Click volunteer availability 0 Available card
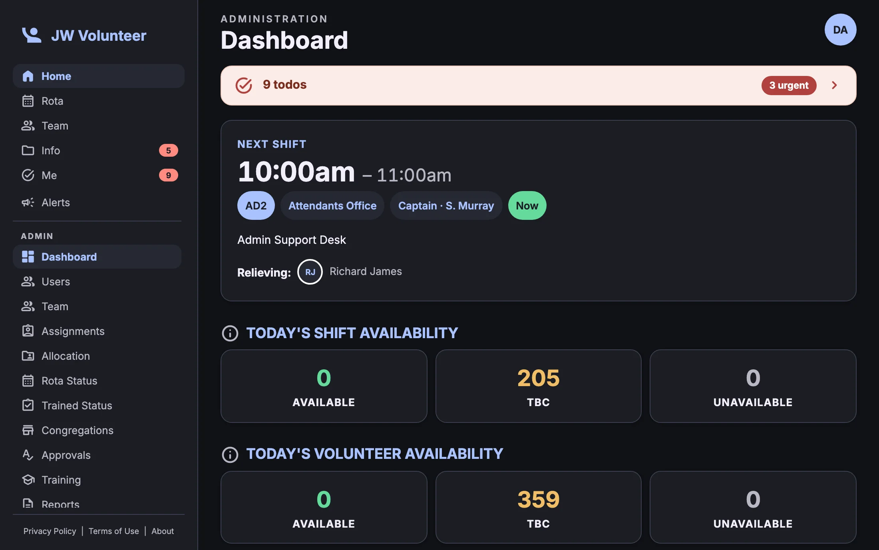The height and width of the screenshot is (550, 879). 324,507
